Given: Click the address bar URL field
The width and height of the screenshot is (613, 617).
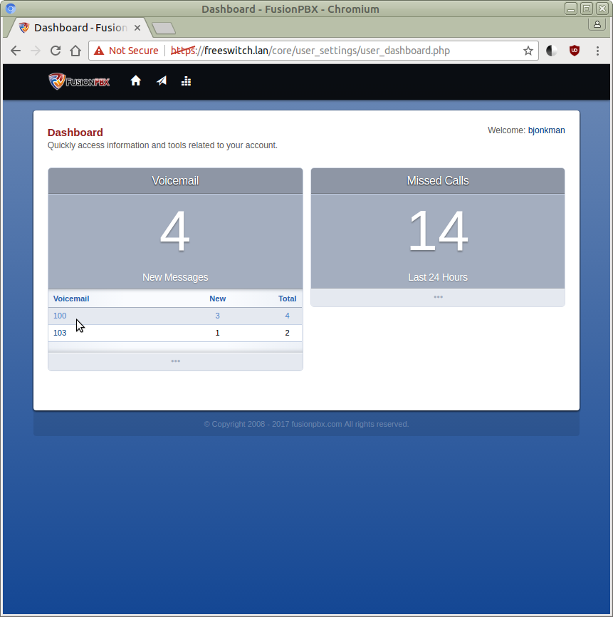Looking at the screenshot, I should point(342,51).
